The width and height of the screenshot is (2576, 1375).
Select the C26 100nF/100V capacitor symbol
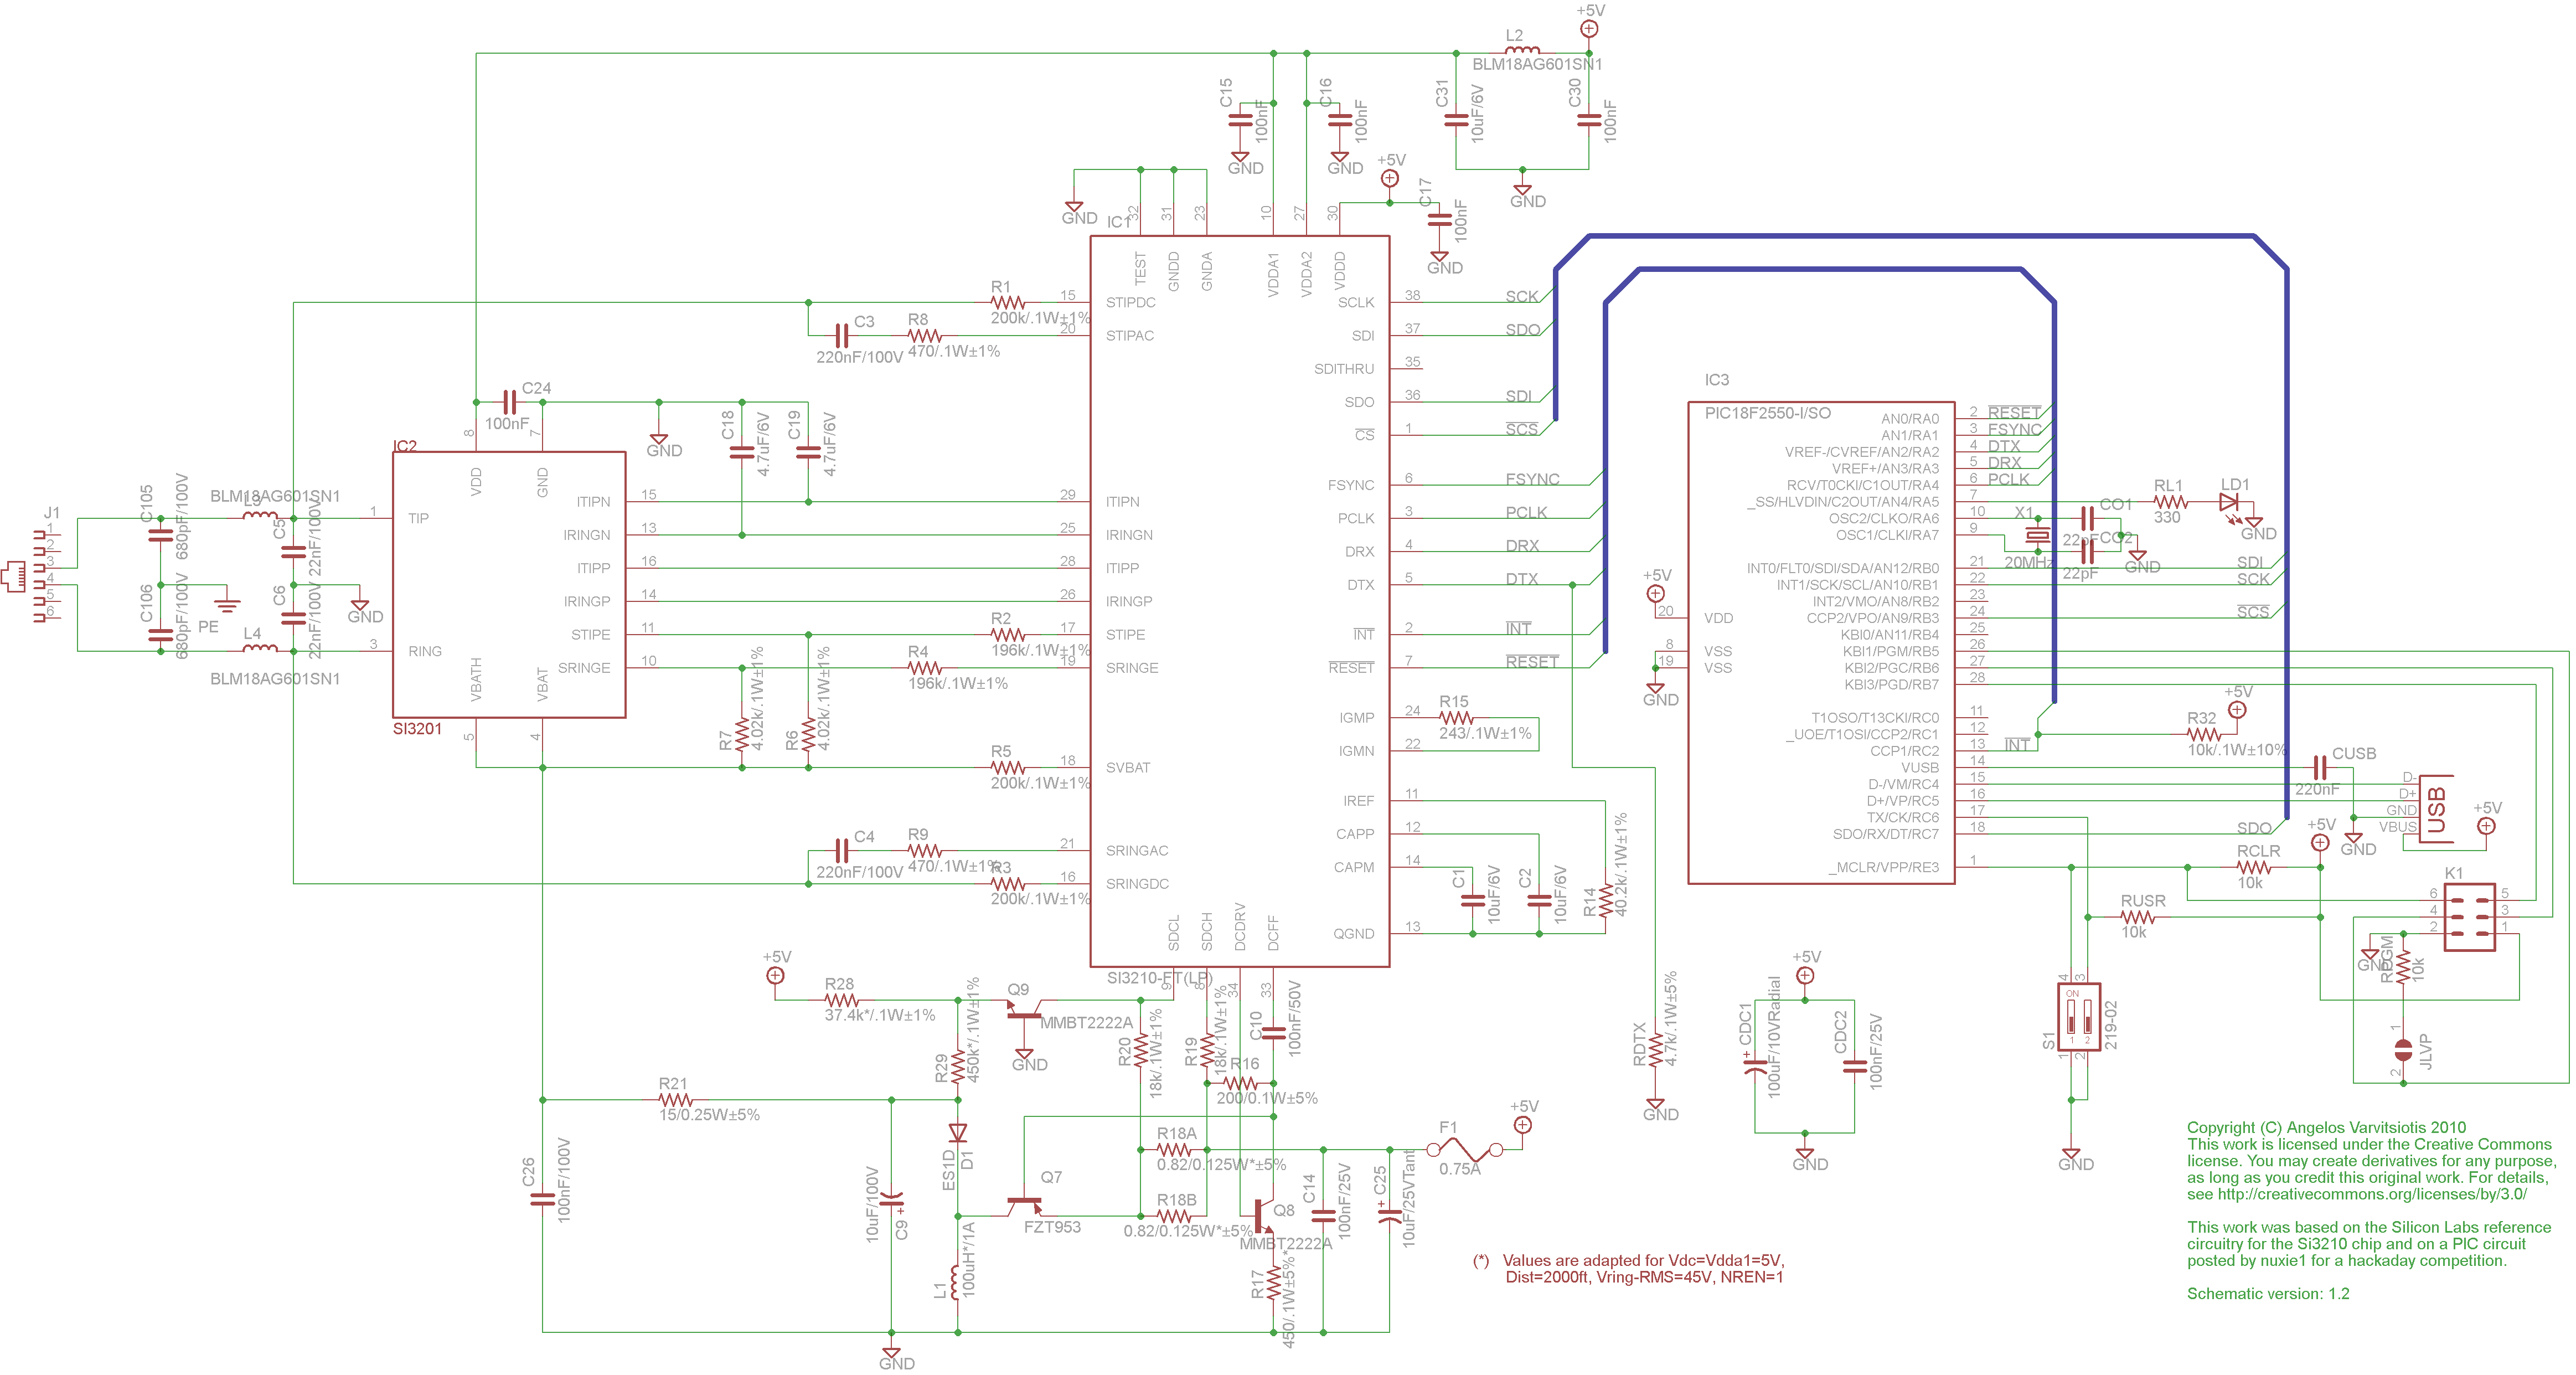(x=542, y=1199)
